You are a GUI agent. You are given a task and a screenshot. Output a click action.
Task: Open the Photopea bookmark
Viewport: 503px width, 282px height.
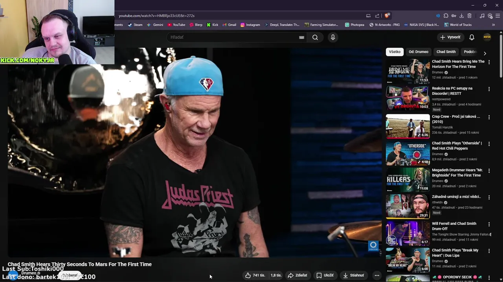[354, 25]
